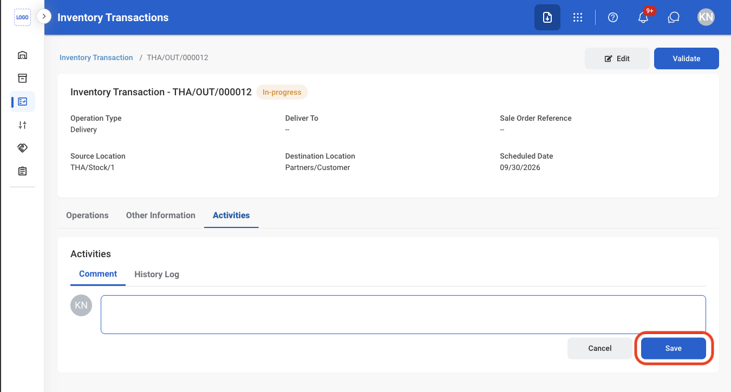Open the warehouse icon in sidebar
The height and width of the screenshot is (392, 731).
point(22,55)
